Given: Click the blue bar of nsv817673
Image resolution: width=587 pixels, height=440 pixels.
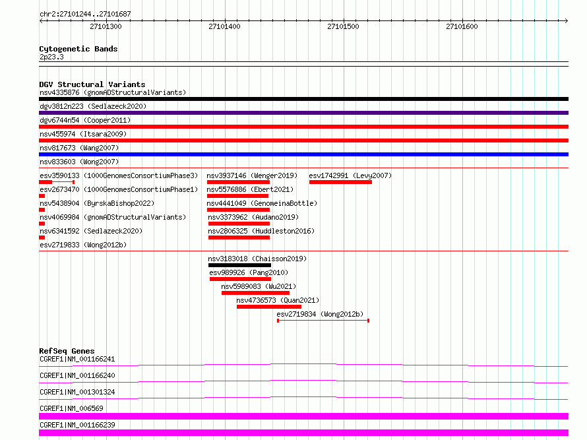Looking at the screenshot, I should [x=303, y=154].
